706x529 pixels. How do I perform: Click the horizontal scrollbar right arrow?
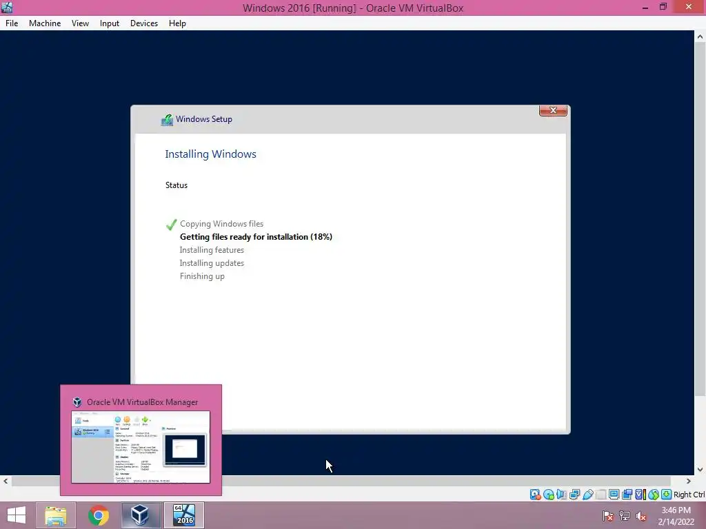689,481
